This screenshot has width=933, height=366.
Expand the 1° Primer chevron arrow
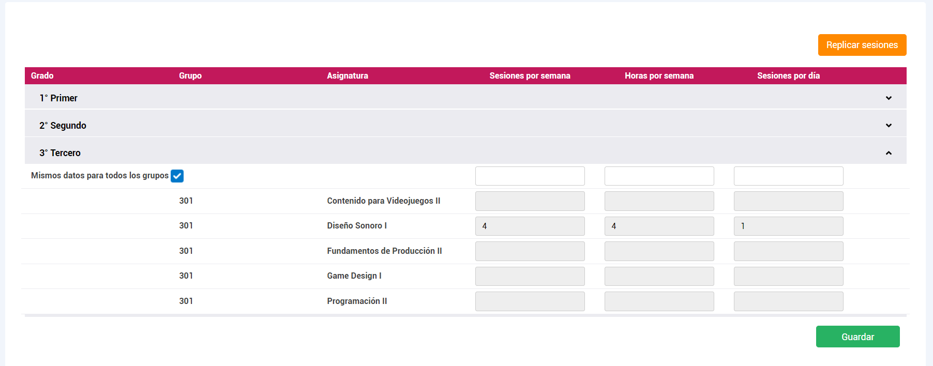pyautogui.click(x=888, y=98)
